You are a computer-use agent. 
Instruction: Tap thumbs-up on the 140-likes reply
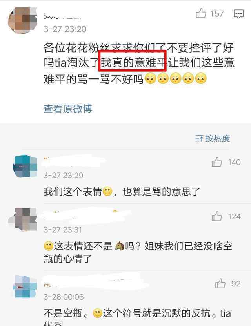(x=216, y=162)
